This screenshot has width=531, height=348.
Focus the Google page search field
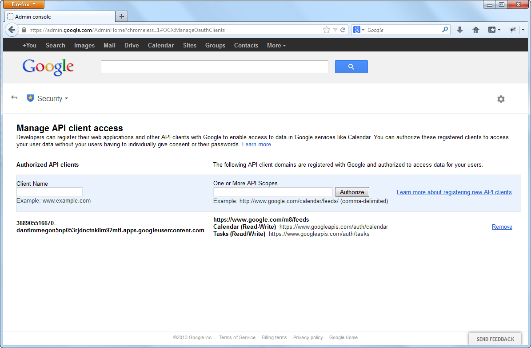(x=214, y=66)
